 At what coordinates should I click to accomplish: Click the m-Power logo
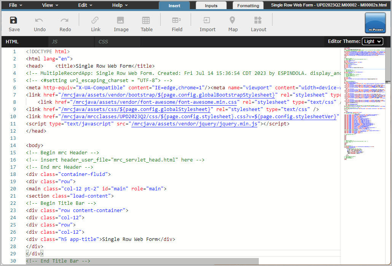[375, 23]
